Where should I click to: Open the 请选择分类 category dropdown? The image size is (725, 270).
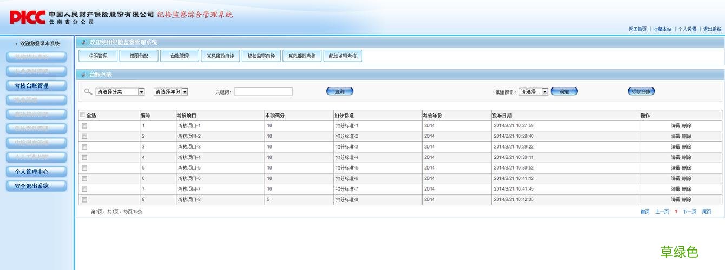click(120, 92)
